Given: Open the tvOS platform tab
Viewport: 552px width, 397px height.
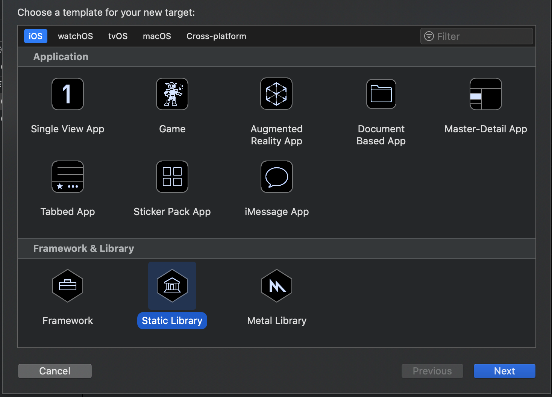Looking at the screenshot, I should 118,36.
